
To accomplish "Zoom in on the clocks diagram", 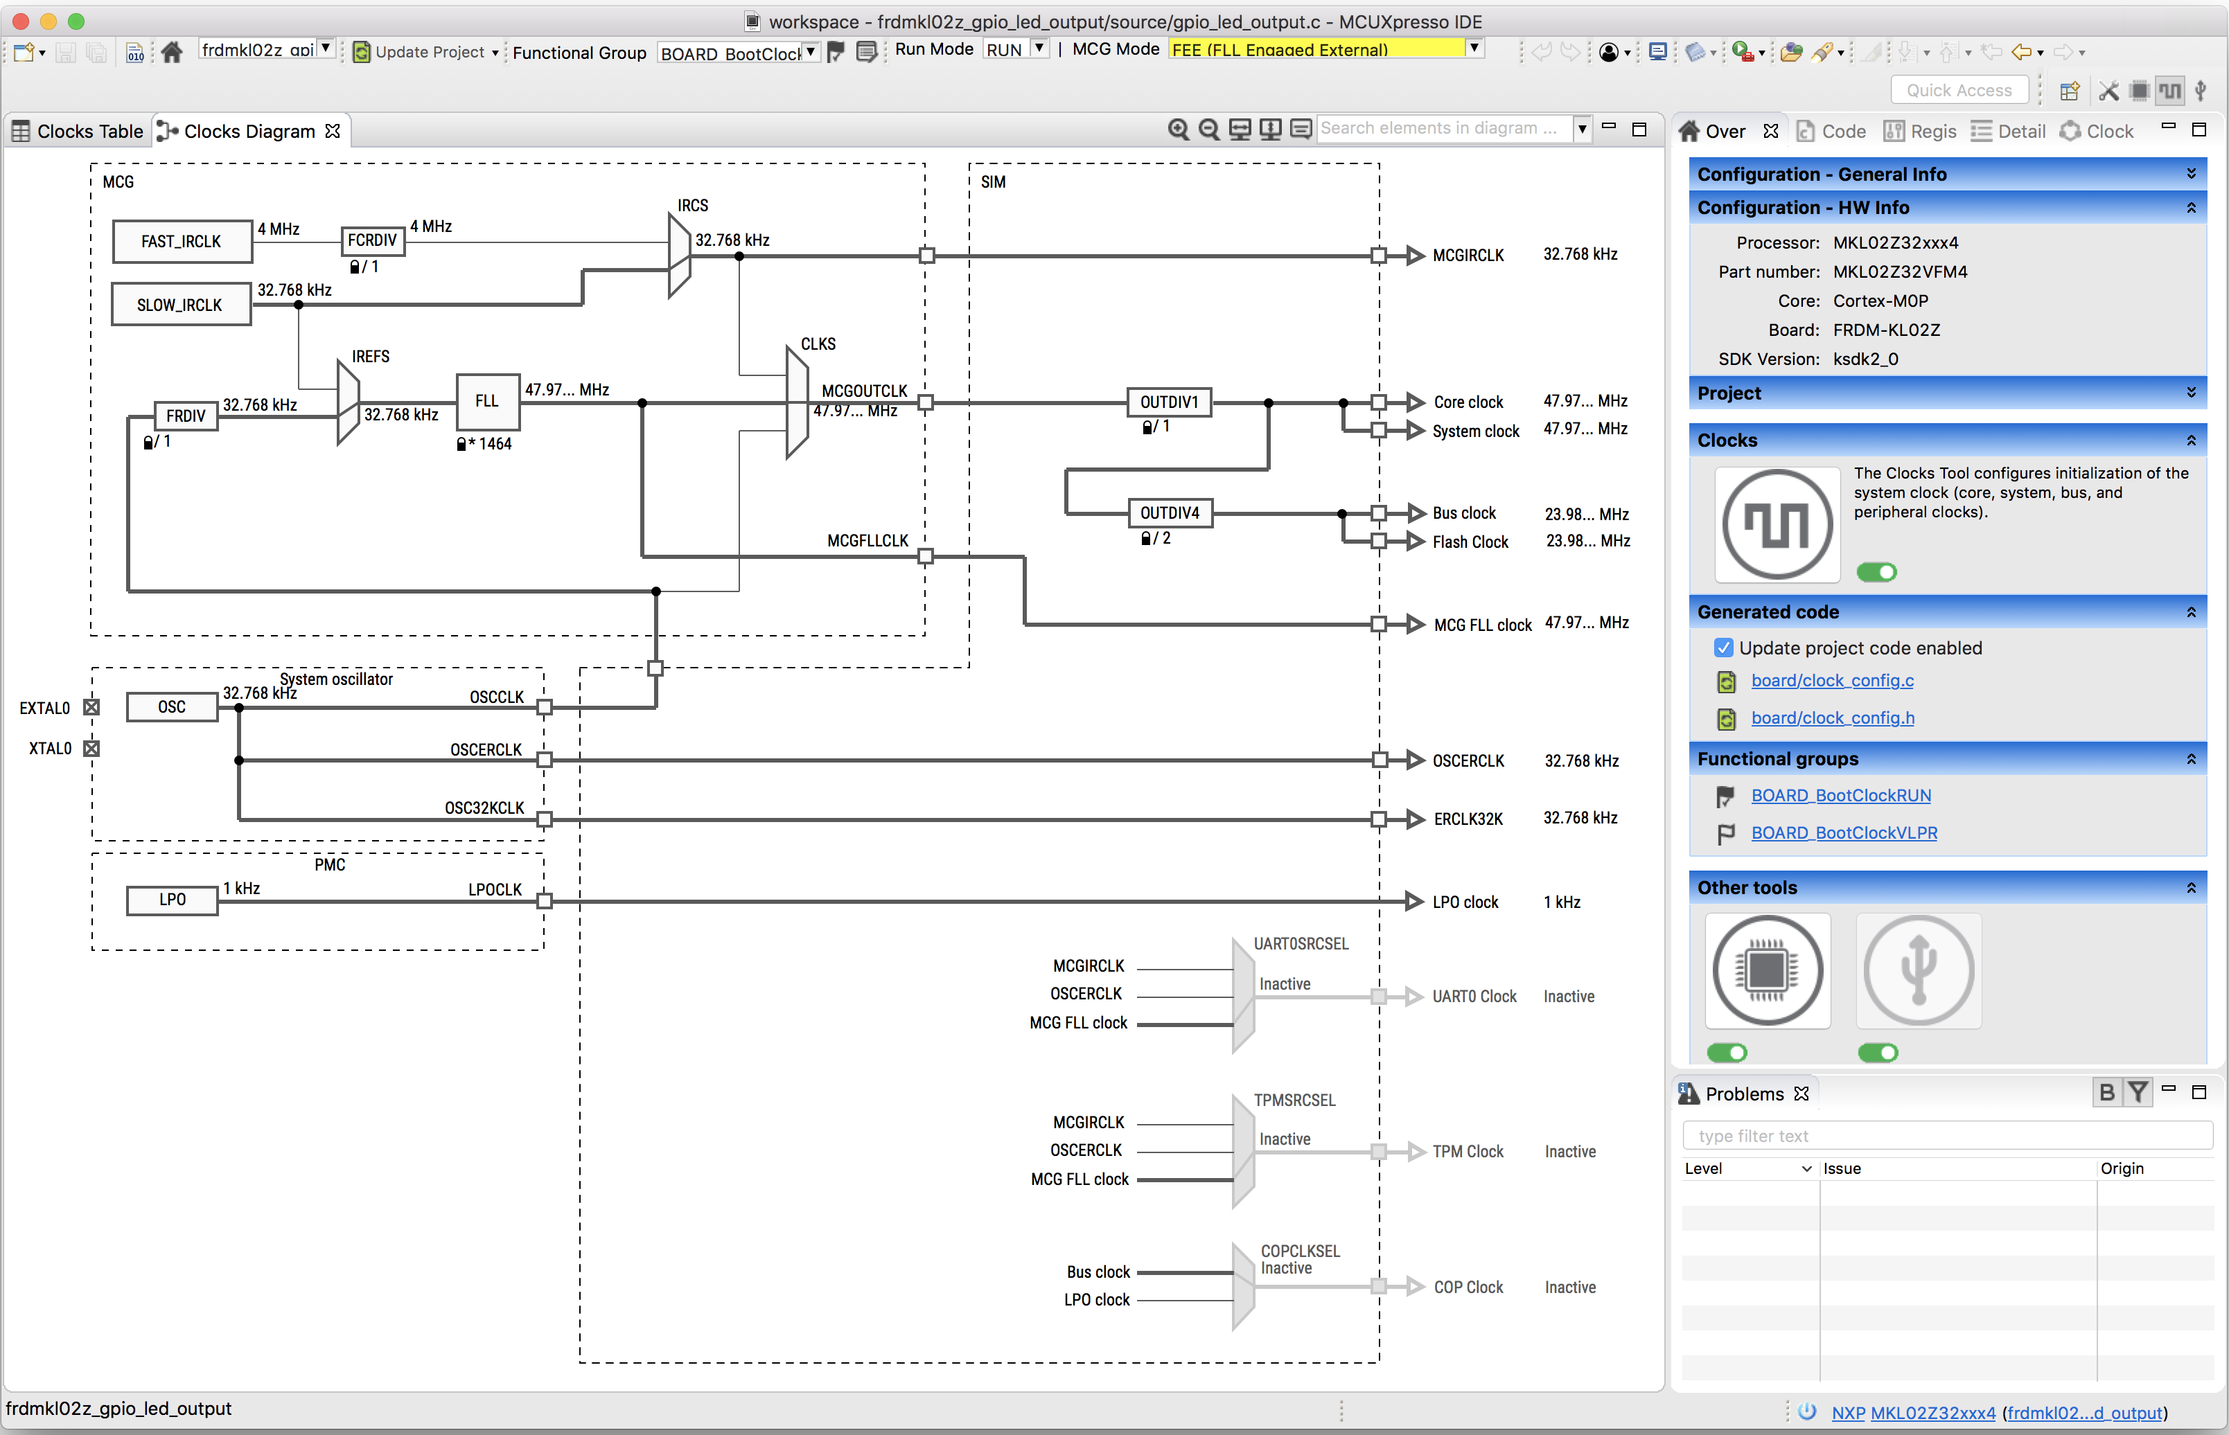I will point(1179,130).
